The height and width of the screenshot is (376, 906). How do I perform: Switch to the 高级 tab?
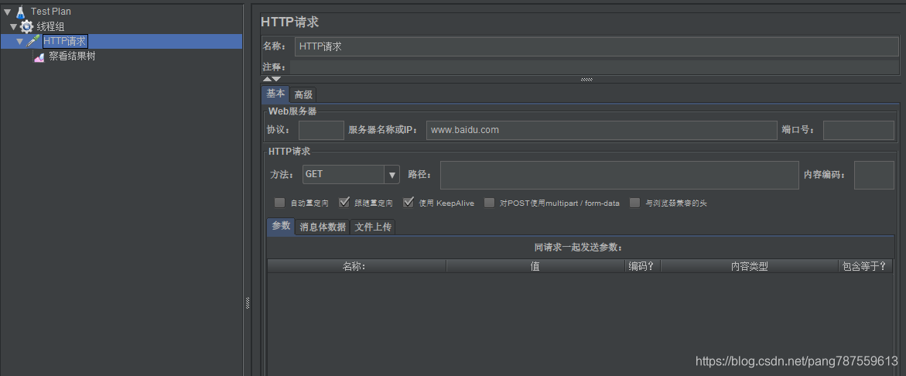(x=303, y=94)
